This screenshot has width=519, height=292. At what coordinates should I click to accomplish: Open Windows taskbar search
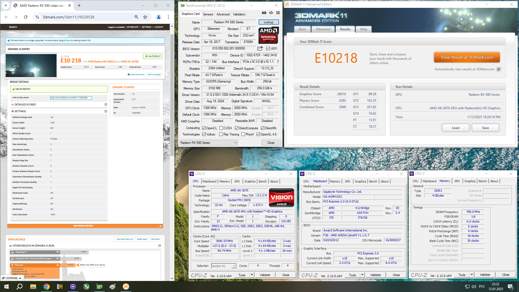[19, 287]
